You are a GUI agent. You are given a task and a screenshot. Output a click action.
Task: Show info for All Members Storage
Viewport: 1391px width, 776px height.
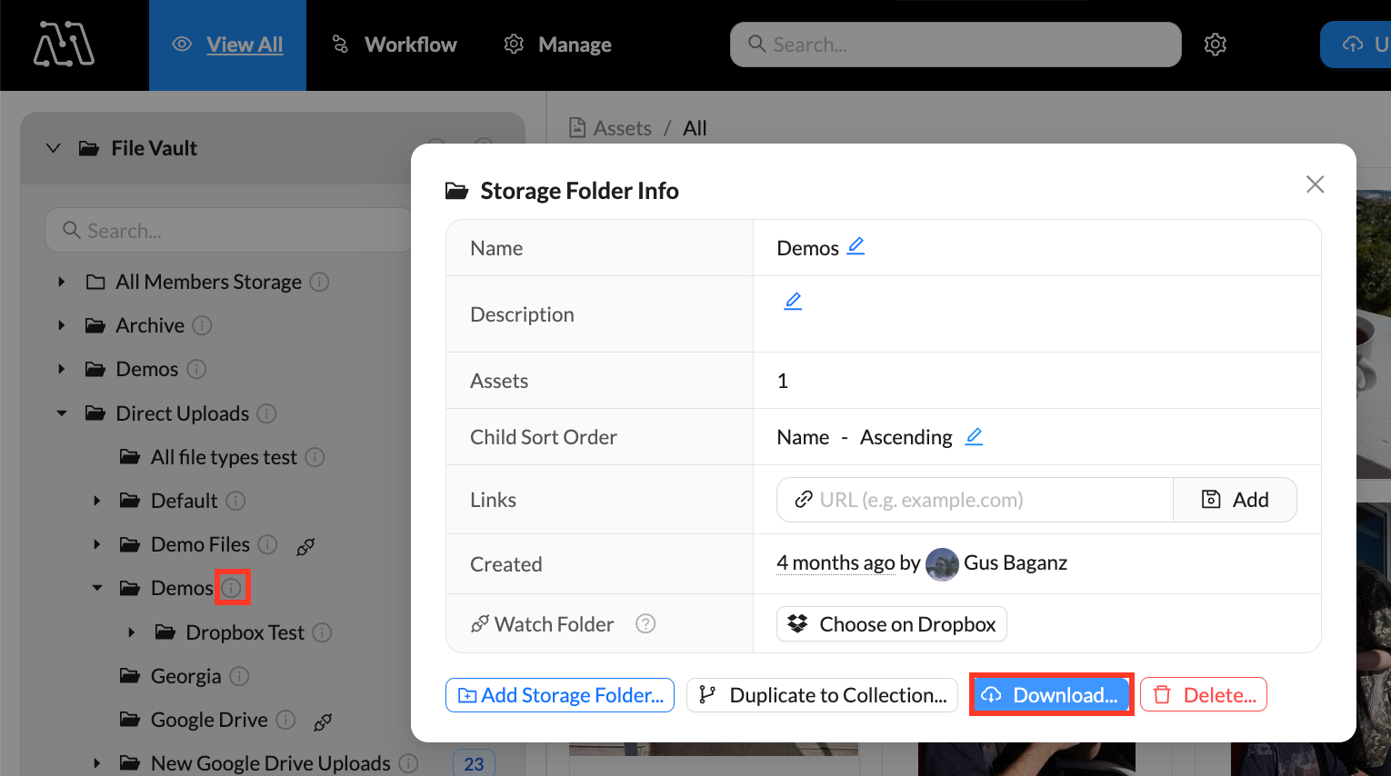coord(319,282)
